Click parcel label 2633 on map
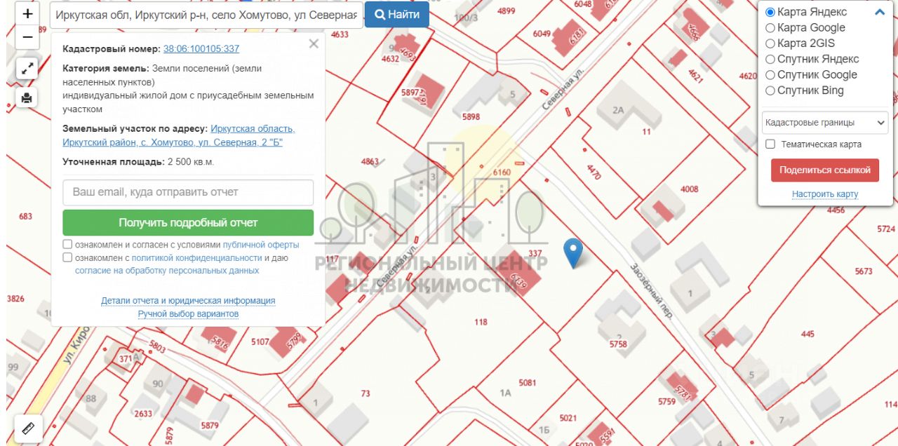This screenshot has width=898, height=446. [x=143, y=414]
